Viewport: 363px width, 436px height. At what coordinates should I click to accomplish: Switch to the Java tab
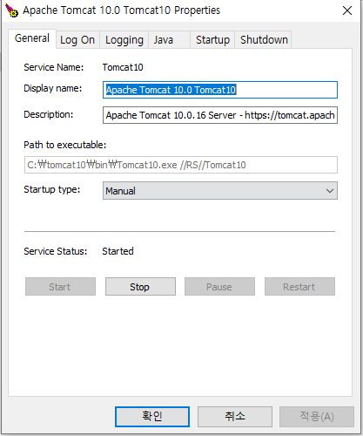click(169, 40)
